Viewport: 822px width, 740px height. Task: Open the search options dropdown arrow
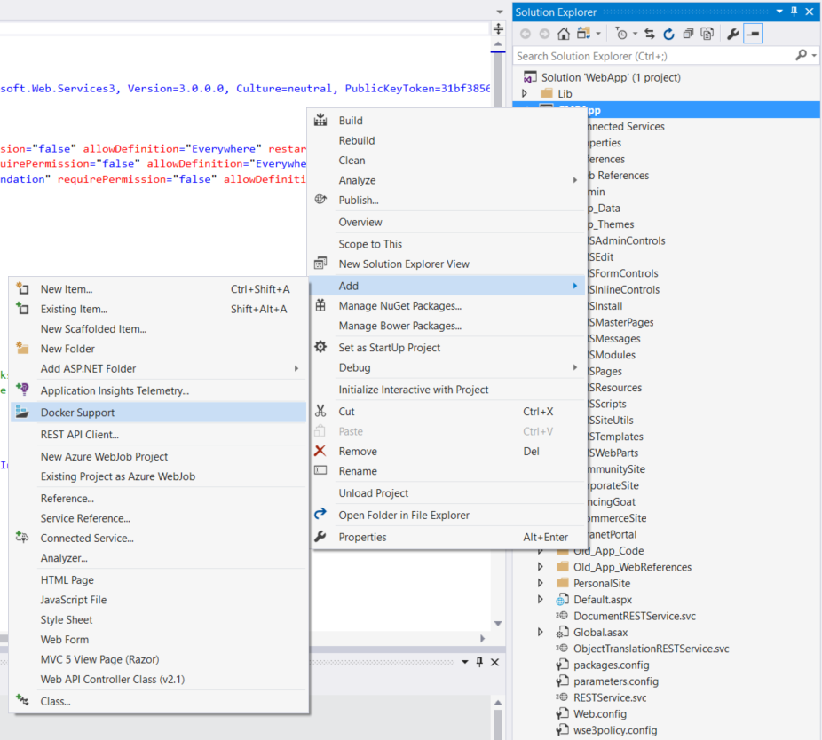click(814, 55)
